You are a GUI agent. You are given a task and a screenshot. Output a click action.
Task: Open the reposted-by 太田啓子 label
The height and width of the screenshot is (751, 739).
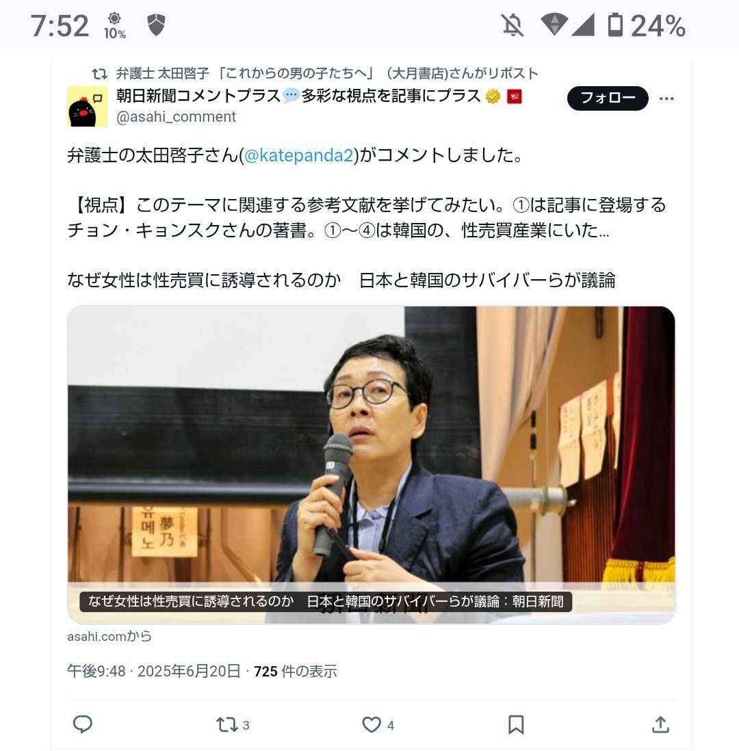click(x=327, y=73)
